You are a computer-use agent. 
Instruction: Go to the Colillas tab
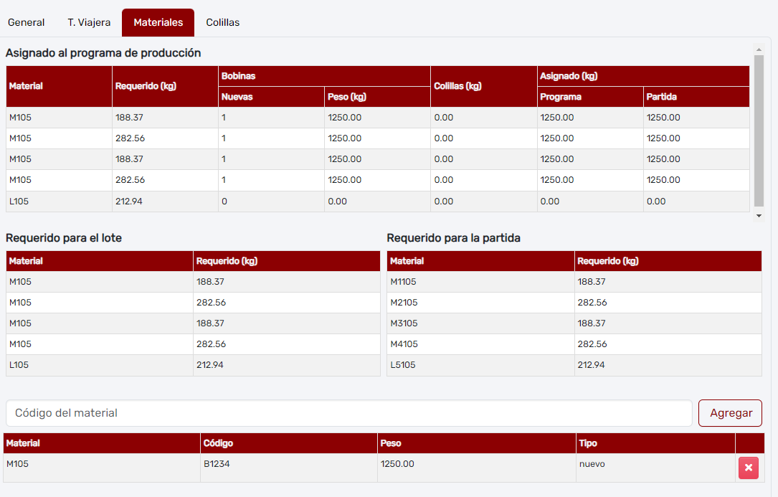pyautogui.click(x=223, y=22)
